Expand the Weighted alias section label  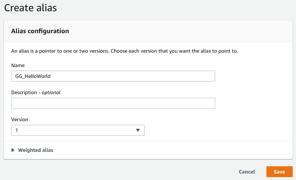point(35,150)
